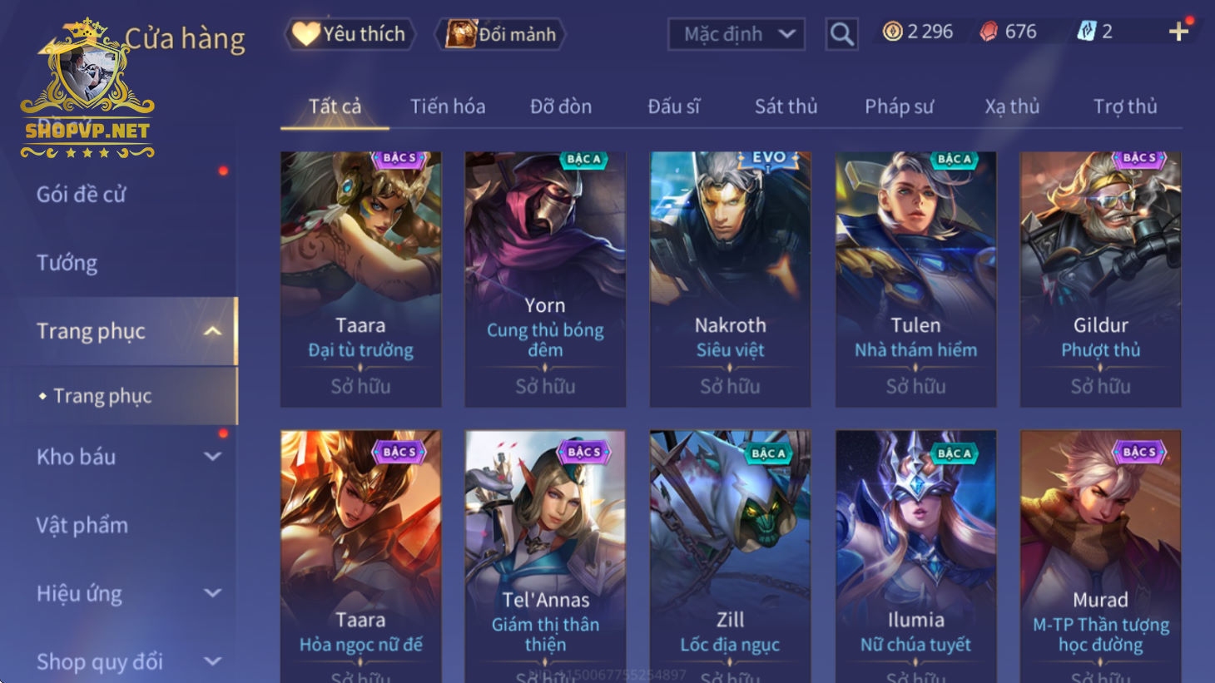
Task: Switch to the Sát thủ tab
Action: click(786, 106)
